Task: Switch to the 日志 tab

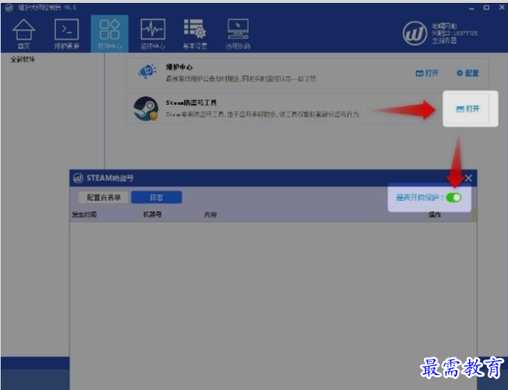Action: [x=156, y=197]
